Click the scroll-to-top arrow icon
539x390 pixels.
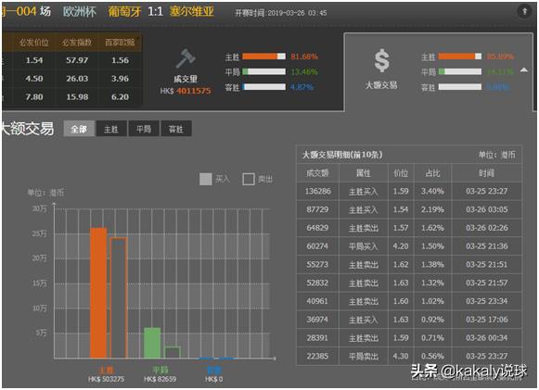point(524,12)
